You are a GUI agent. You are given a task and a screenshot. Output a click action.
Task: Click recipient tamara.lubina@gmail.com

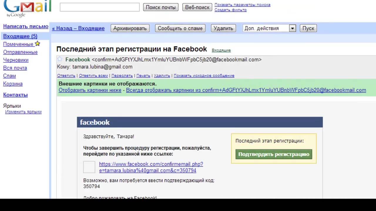tap(102, 67)
